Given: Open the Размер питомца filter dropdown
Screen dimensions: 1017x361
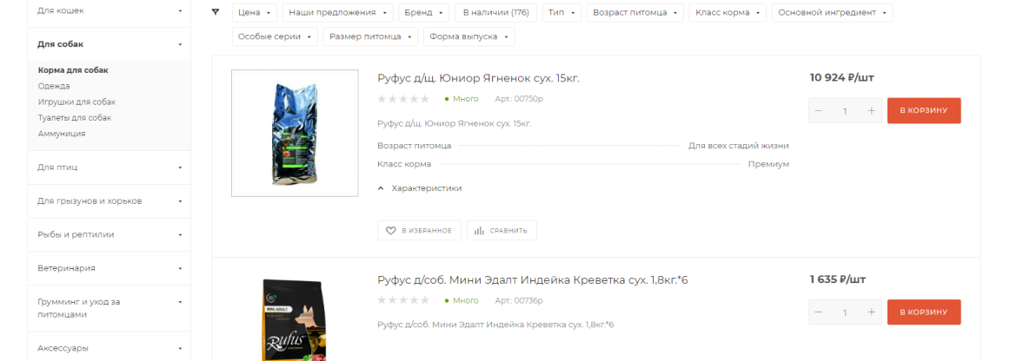Looking at the screenshot, I should (370, 36).
